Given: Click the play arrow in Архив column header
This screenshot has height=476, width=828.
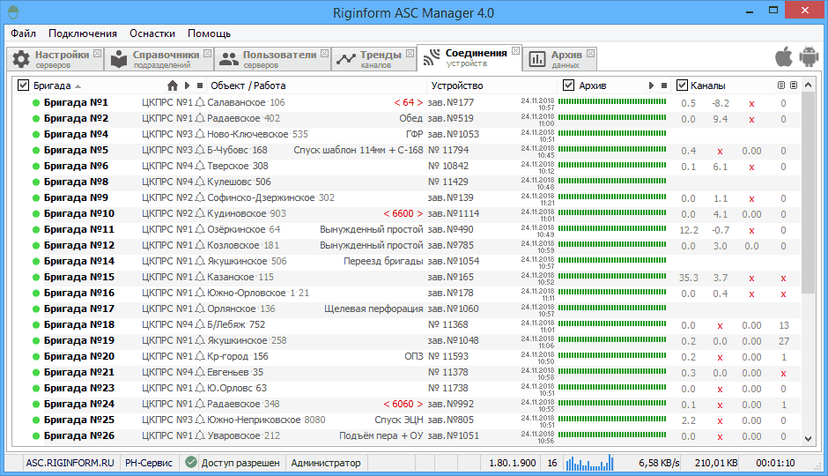Looking at the screenshot, I should pos(652,86).
